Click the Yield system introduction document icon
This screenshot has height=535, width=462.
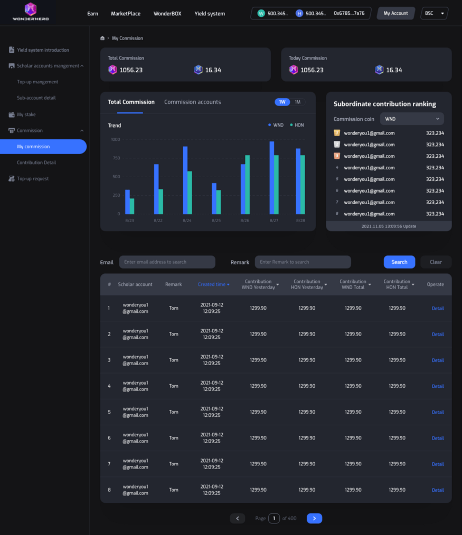(12, 50)
